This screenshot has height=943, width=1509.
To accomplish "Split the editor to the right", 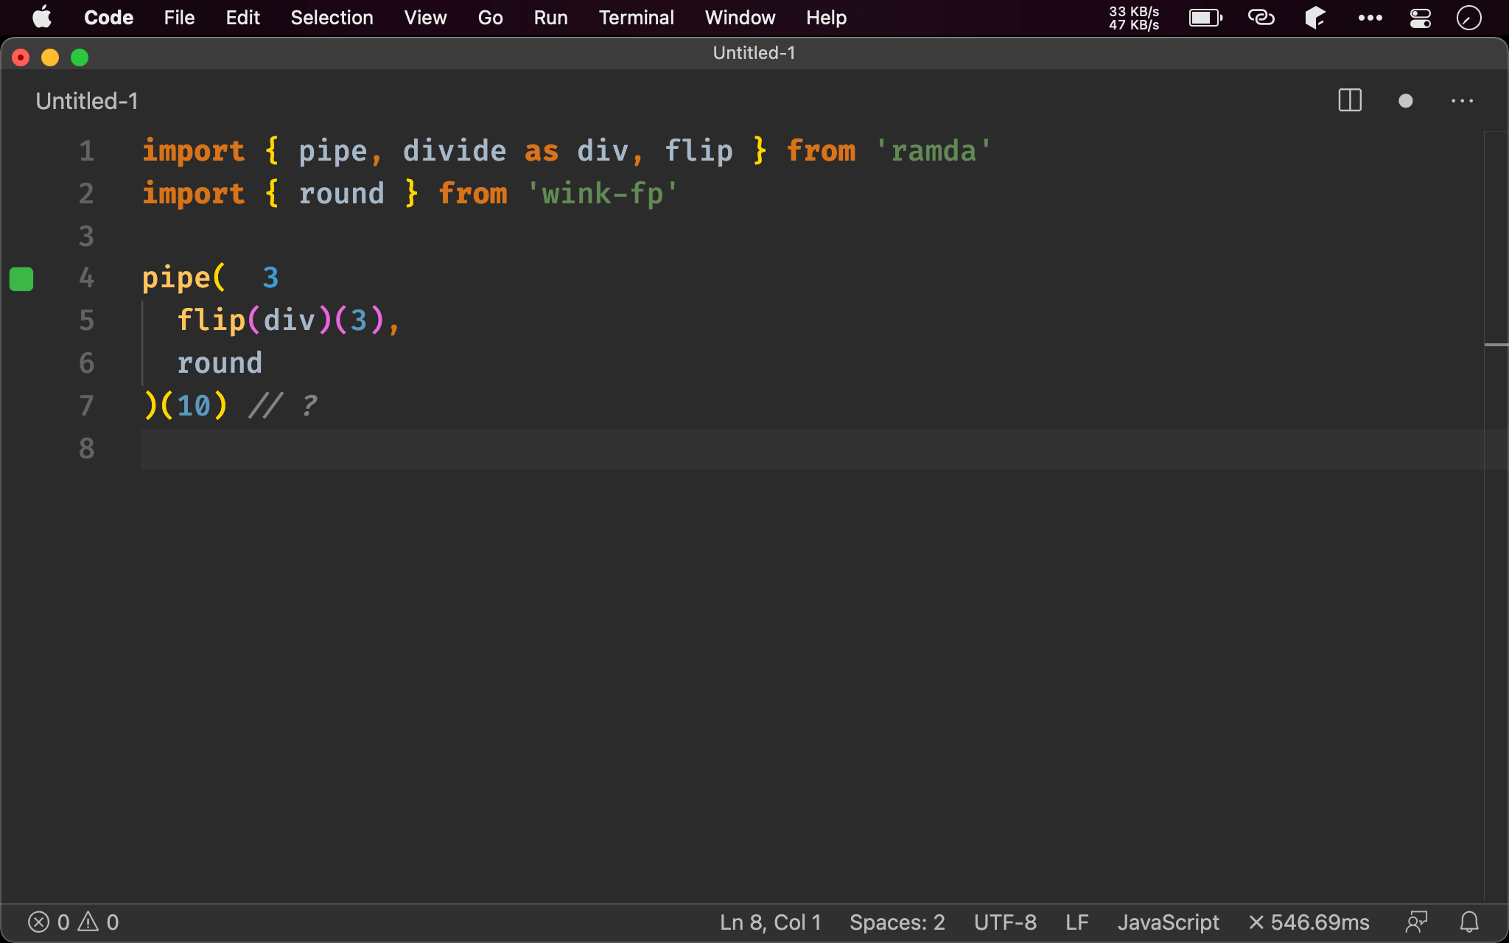I will (x=1350, y=101).
